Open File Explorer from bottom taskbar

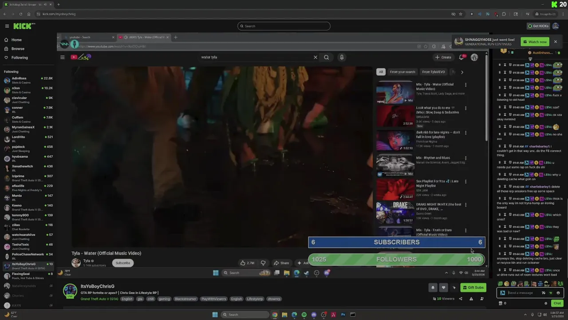point(284,315)
